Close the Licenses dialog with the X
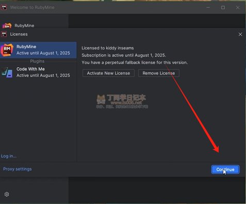This screenshot has width=246, height=204. pyautogui.click(x=240, y=34)
